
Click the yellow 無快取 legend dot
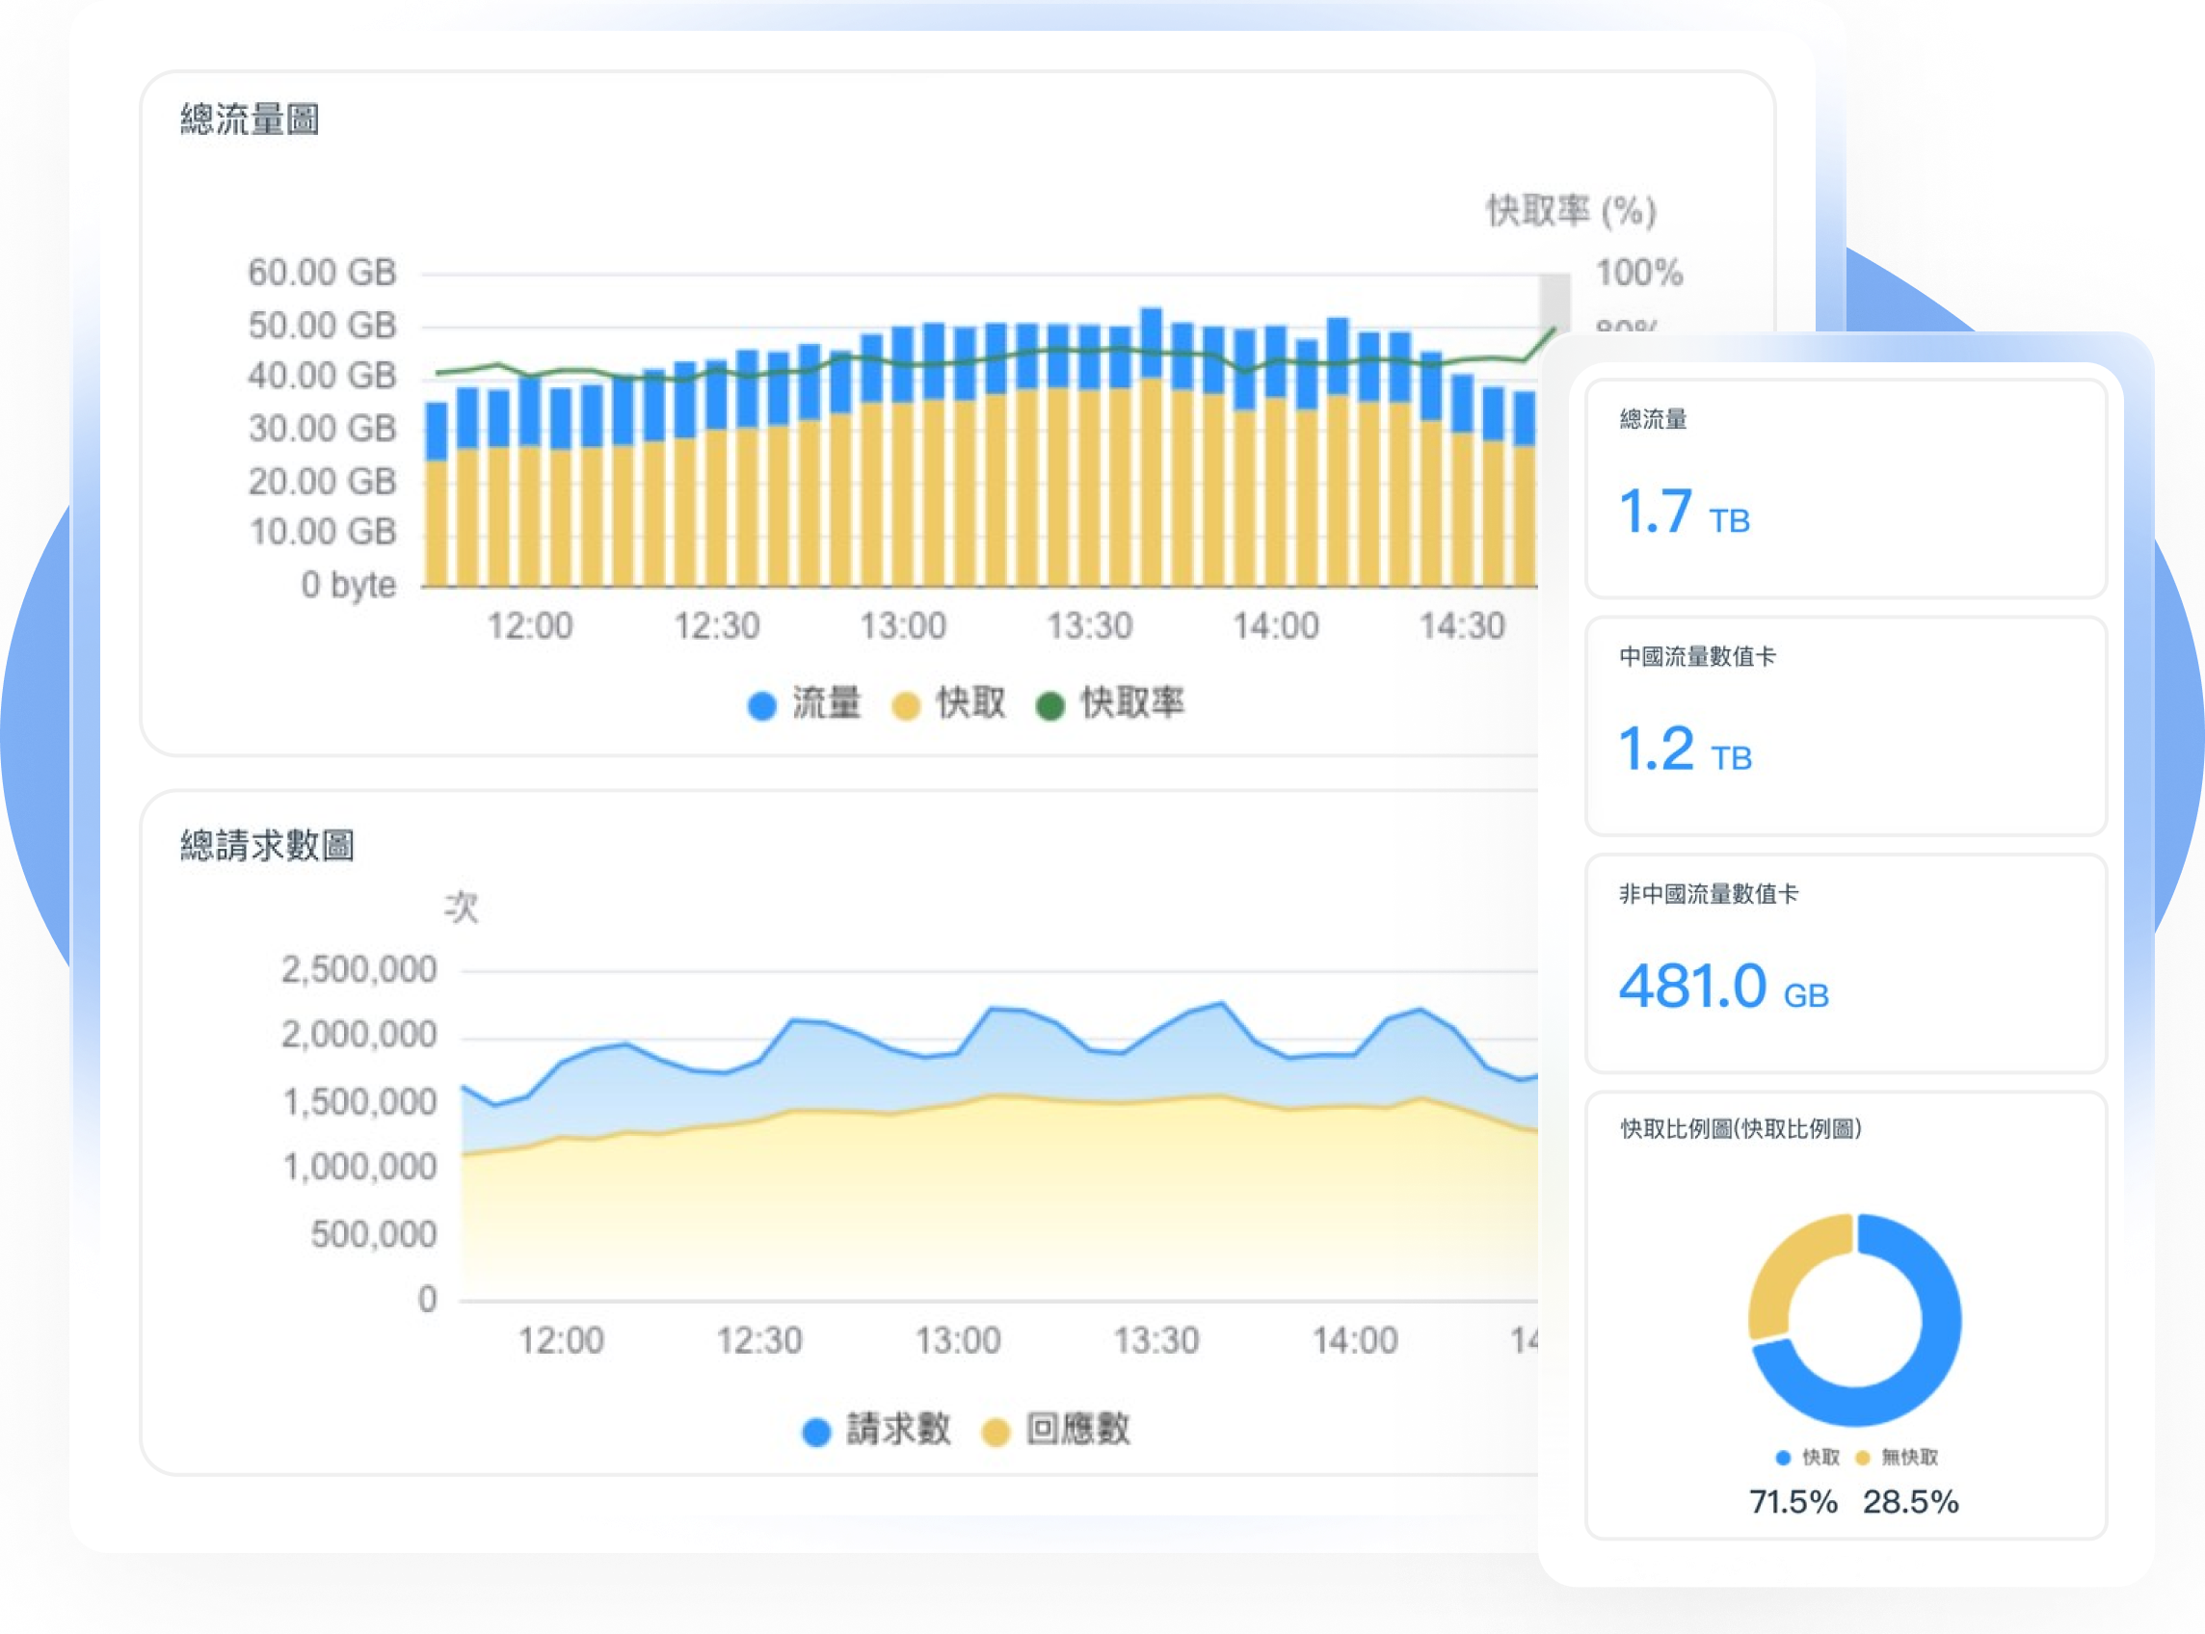tap(1863, 1458)
